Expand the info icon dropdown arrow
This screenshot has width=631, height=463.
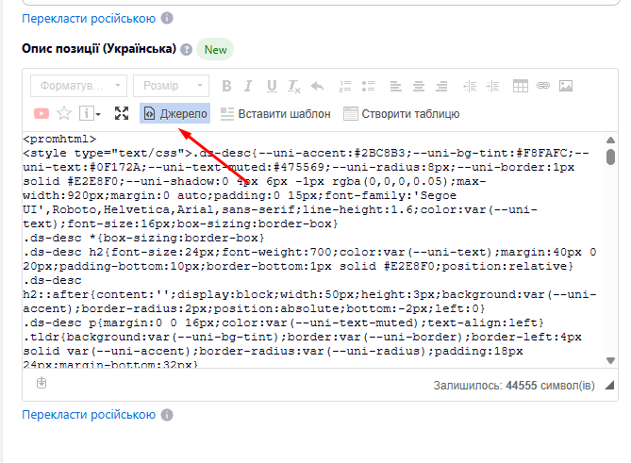(x=98, y=115)
